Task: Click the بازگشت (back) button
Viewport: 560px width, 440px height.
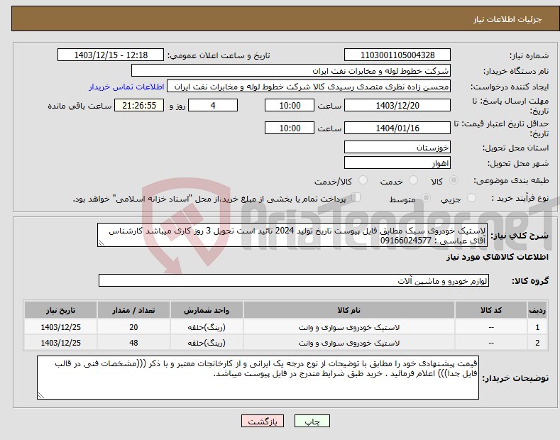Action: (x=263, y=421)
